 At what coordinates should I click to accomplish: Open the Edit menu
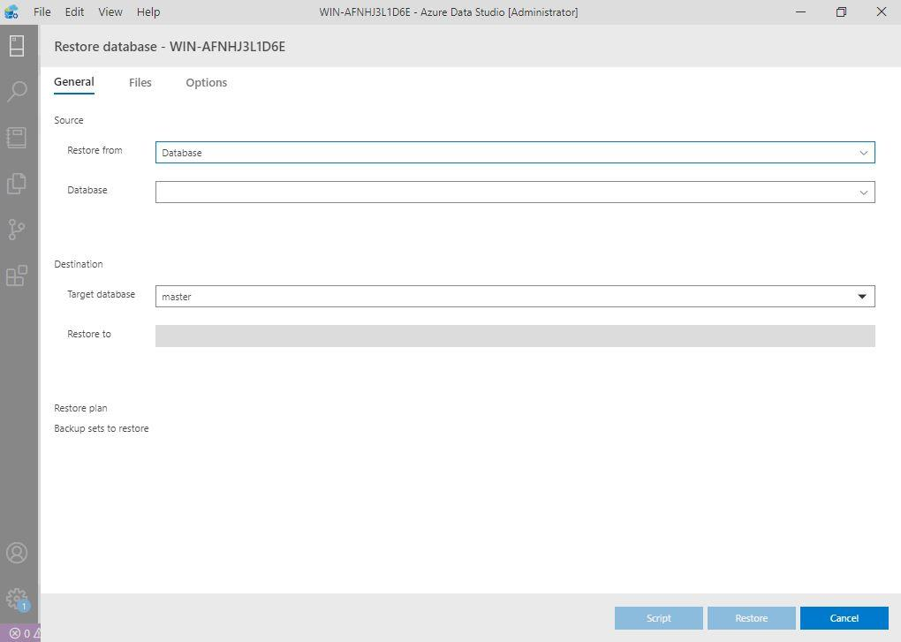pos(74,12)
